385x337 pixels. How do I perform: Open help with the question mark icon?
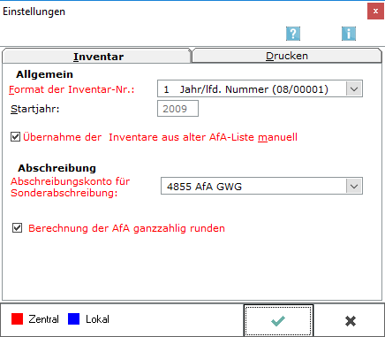(293, 34)
